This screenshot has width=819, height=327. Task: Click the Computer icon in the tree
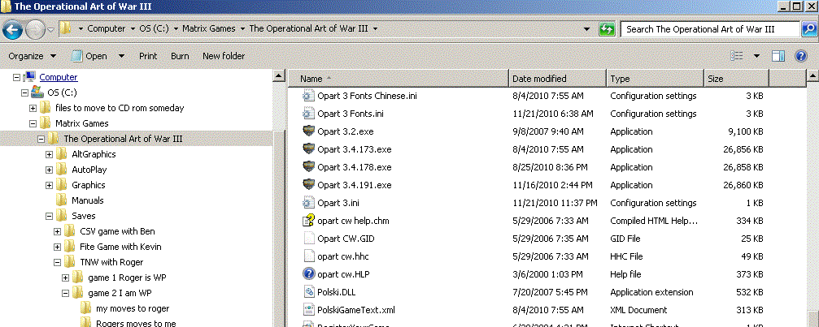(x=29, y=77)
